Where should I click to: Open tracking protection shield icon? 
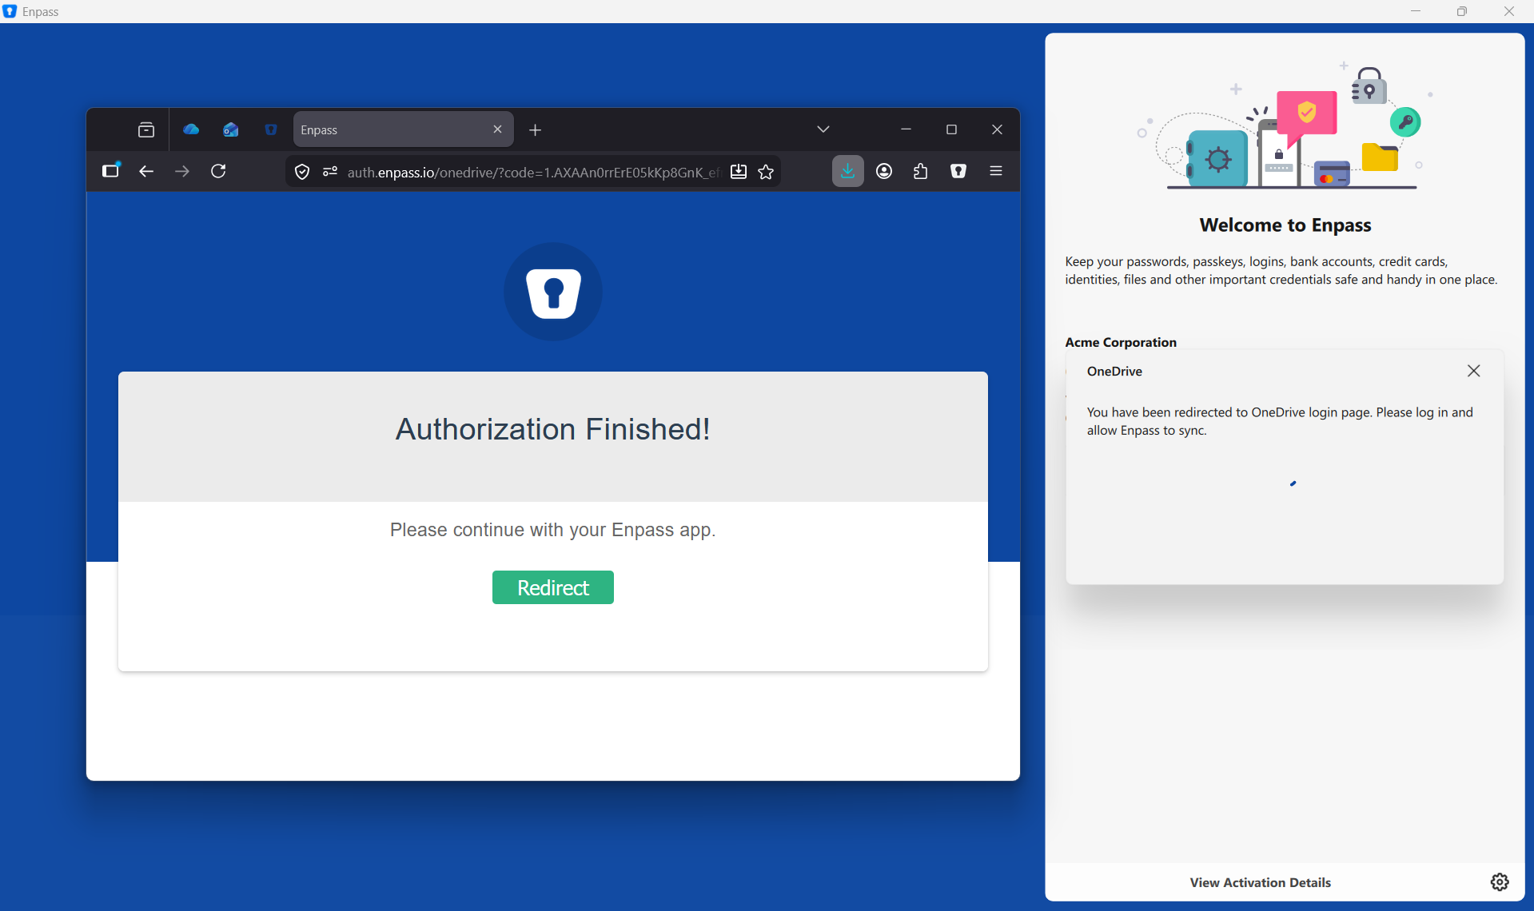[x=302, y=172]
